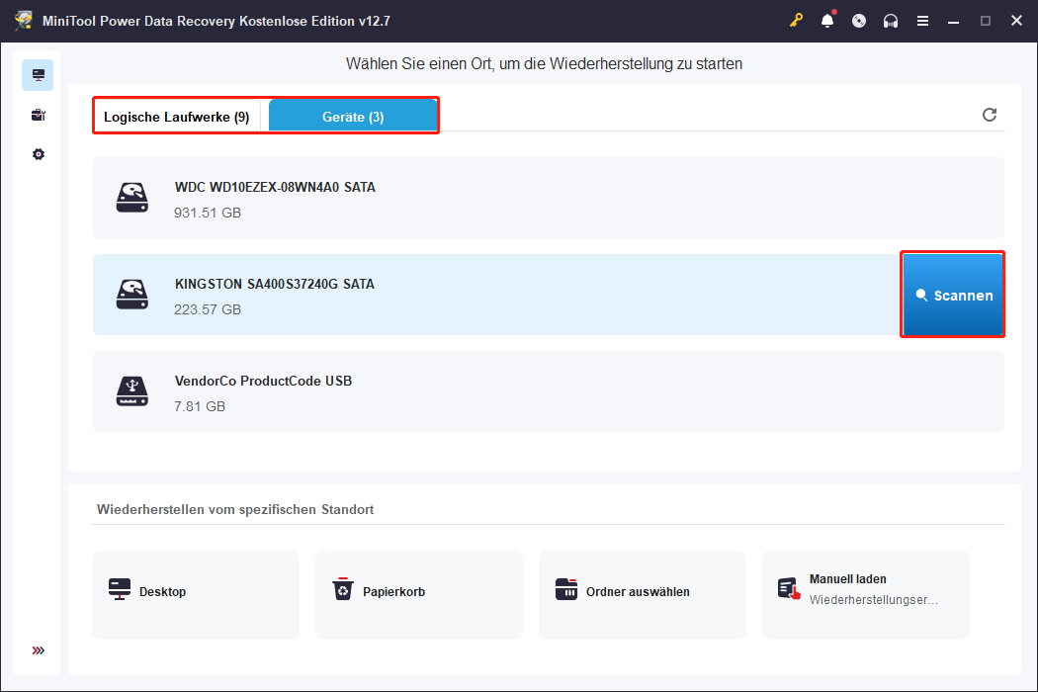Click the MiniTool logo in the title bar

(x=22, y=20)
